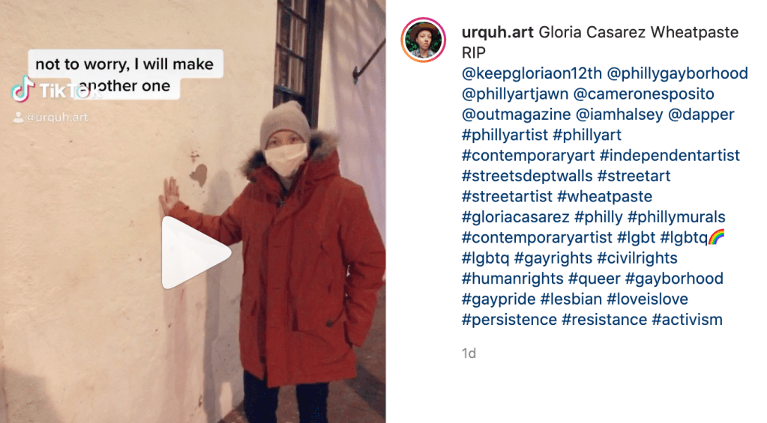The width and height of the screenshot is (767, 423).
Task: Open the @keepgloriaon12th mention
Action: click(532, 73)
